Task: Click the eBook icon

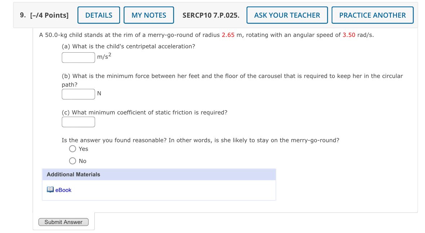Action: coord(50,189)
